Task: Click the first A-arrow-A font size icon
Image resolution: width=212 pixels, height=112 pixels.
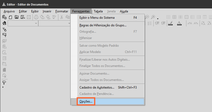Action: pos(190,23)
